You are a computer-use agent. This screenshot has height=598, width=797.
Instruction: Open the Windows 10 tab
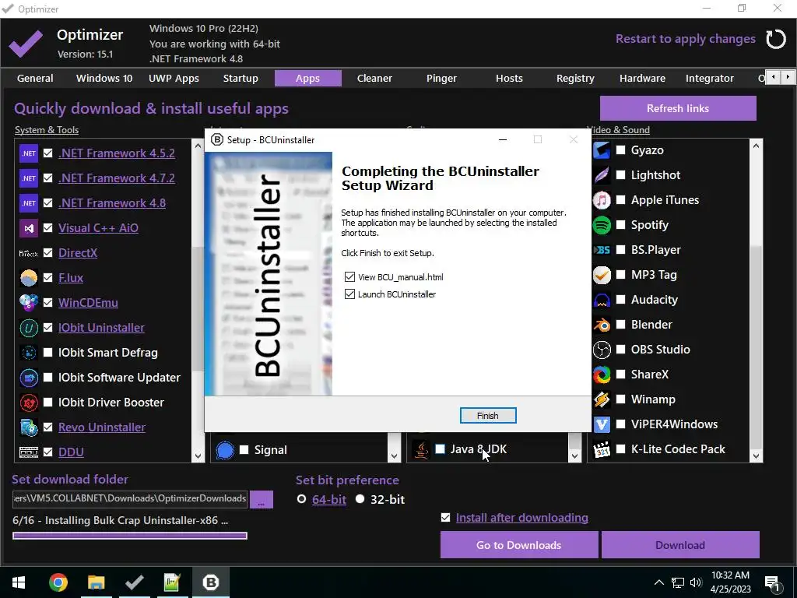[x=104, y=79]
